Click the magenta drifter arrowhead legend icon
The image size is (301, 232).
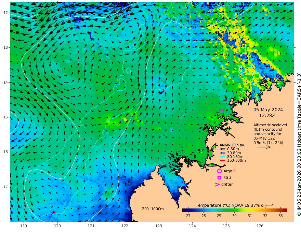point(217,184)
